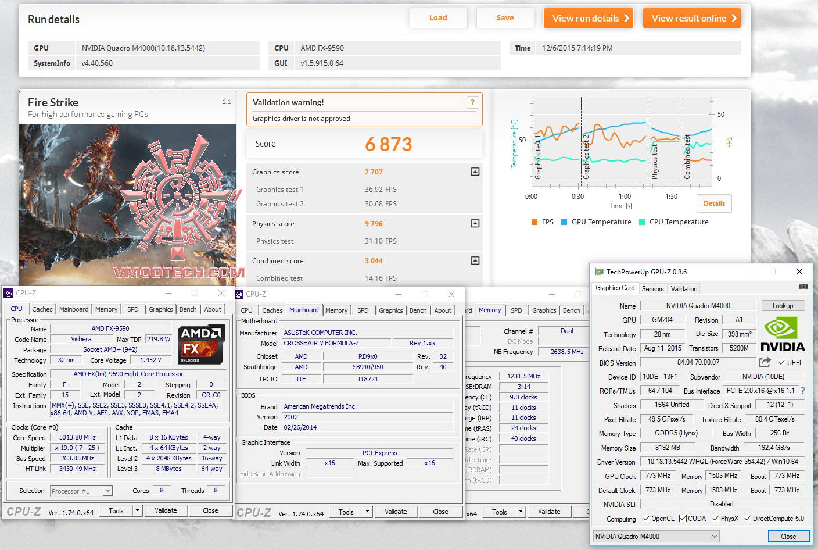Screen dimensions: 818x550
Task: Click the teal CPU Temperature legend swatch
Action: point(642,222)
